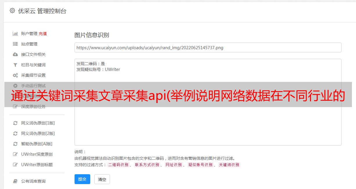Click the blue 提交 button
Viewport: 356px width, 189px height.
pos(82,179)
